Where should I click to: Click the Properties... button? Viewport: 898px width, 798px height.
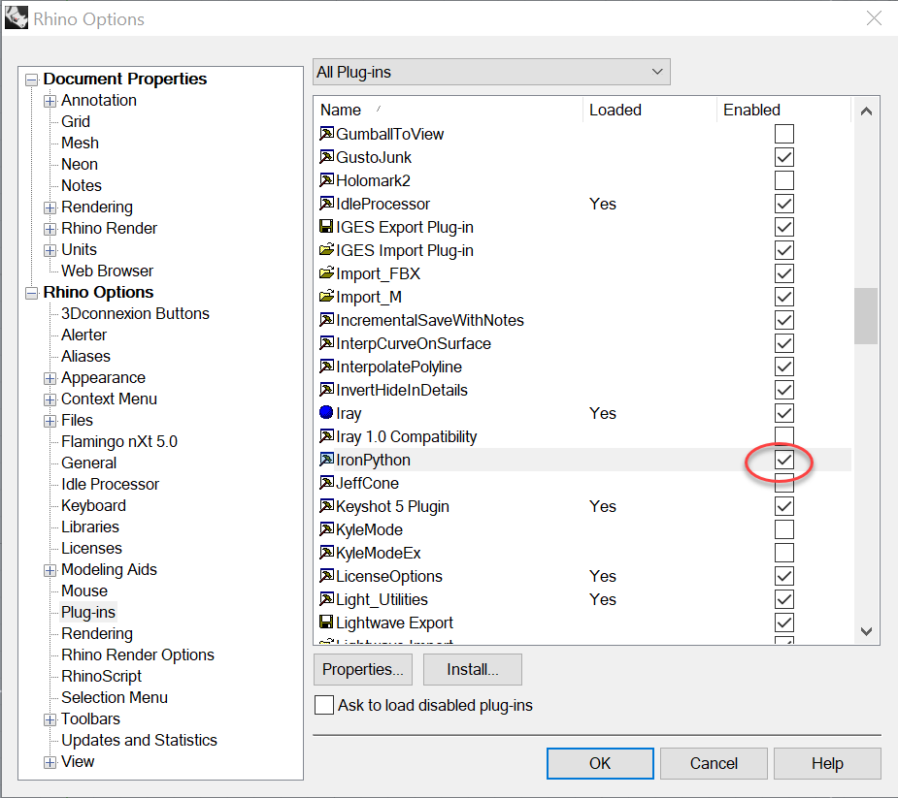tap(362, 669)
